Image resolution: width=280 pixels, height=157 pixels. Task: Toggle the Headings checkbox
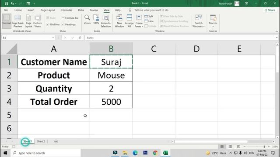[63, 24]
